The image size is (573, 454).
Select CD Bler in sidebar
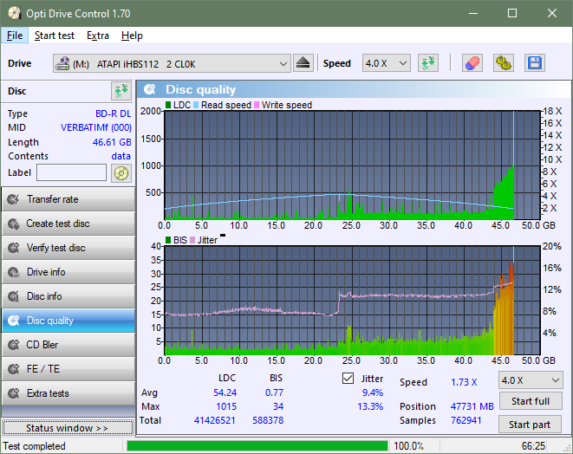(x=68, y=345)
